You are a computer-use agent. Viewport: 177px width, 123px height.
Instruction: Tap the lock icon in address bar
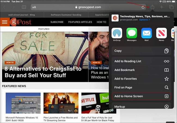pos(76,7)
